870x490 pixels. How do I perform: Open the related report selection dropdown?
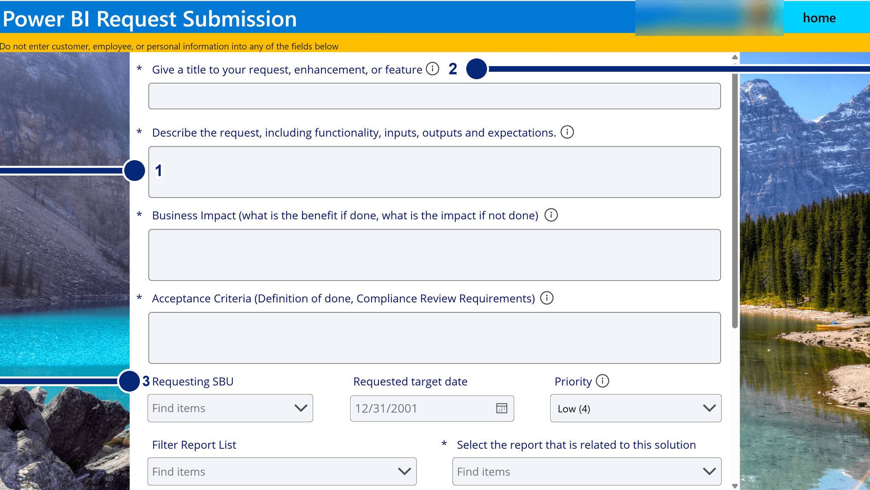click(x=587, y=471)
